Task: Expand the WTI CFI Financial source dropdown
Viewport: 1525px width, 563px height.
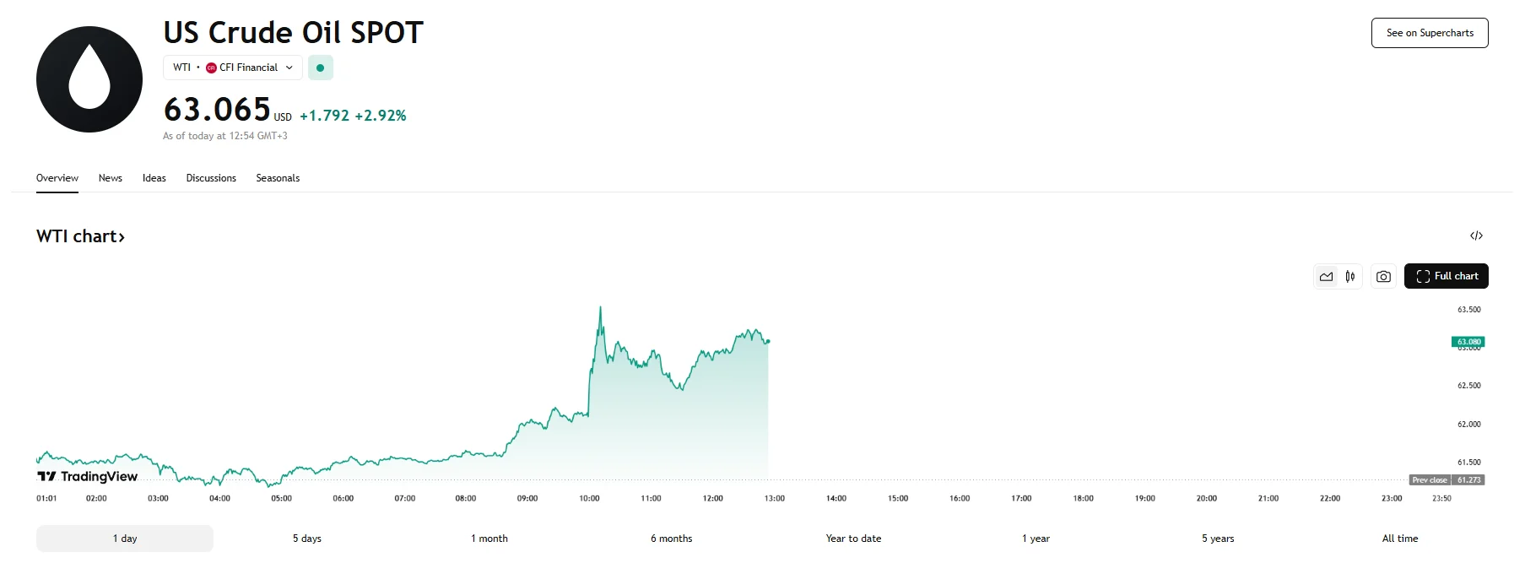Action: point(290,68)
